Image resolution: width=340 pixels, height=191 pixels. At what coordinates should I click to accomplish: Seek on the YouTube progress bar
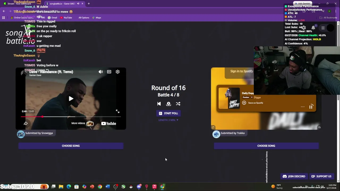pyautogui.click(x=71, y=117)
